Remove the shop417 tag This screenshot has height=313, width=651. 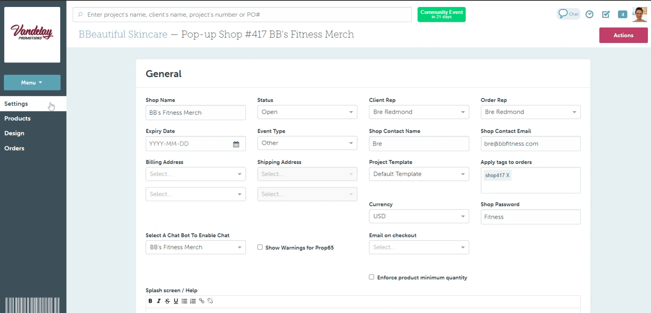(508, 175)
